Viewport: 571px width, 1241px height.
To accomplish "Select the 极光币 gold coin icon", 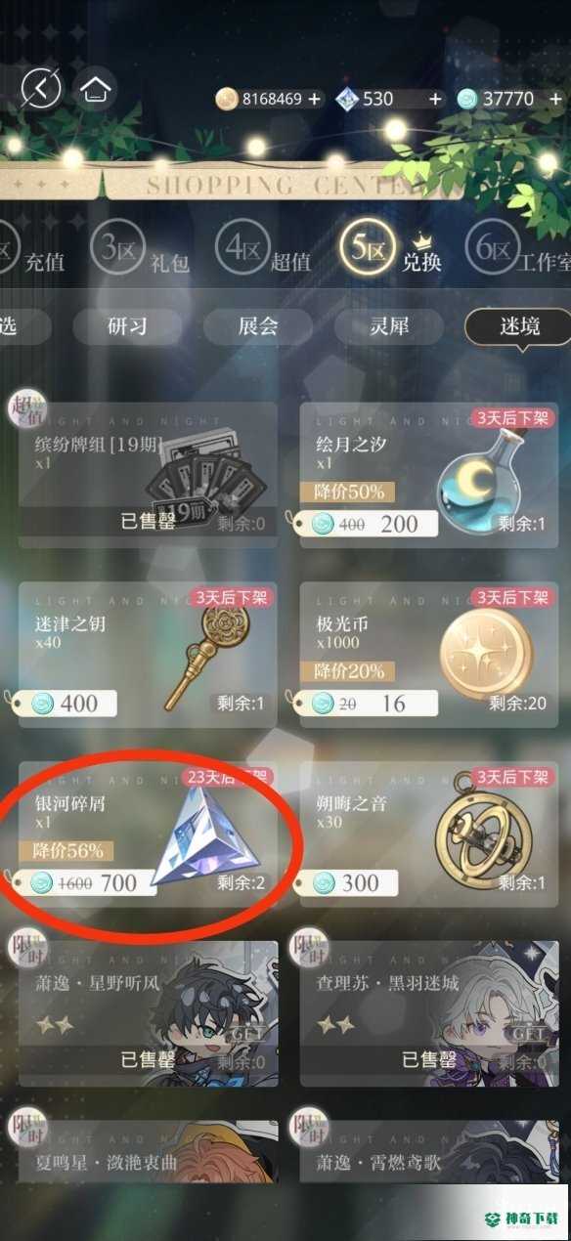I will pos(485,653).
